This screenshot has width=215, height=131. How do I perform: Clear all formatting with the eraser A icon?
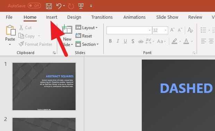click(x=190, y=30)
